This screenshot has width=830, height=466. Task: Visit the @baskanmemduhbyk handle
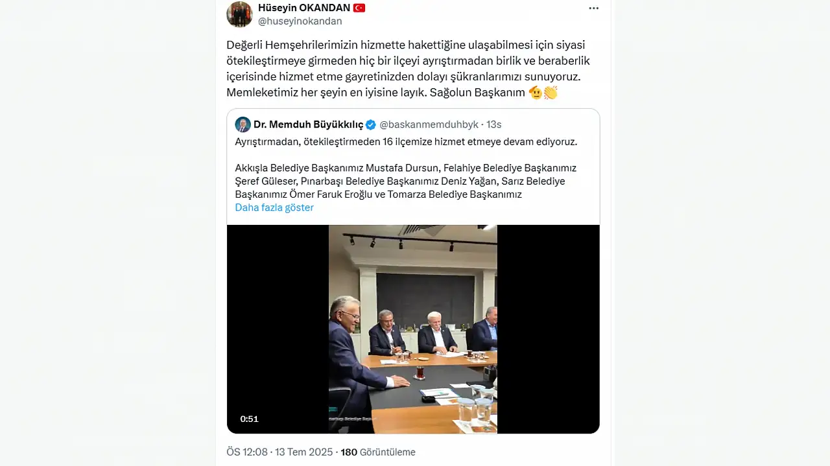click(x=429, y=124)
